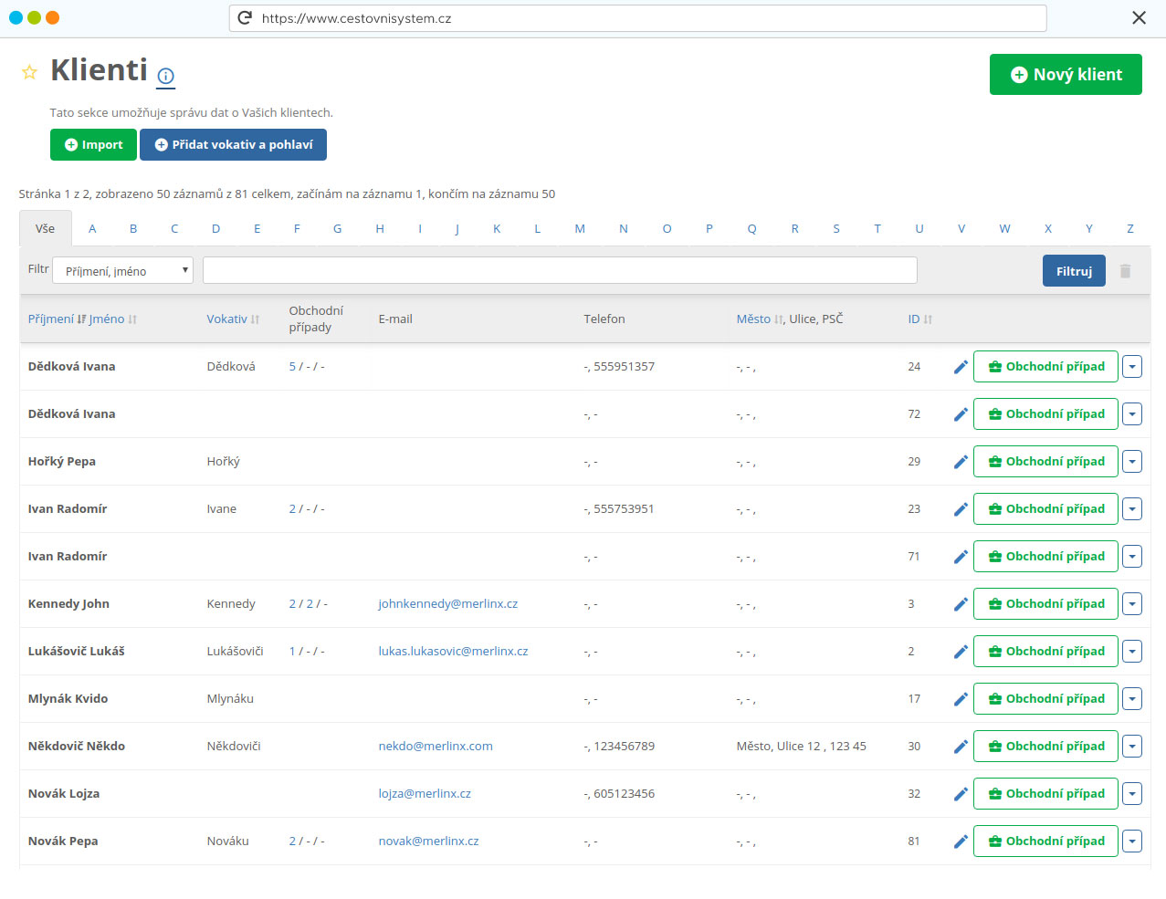Sort by Jméno column sort icon

pos(132,319)
